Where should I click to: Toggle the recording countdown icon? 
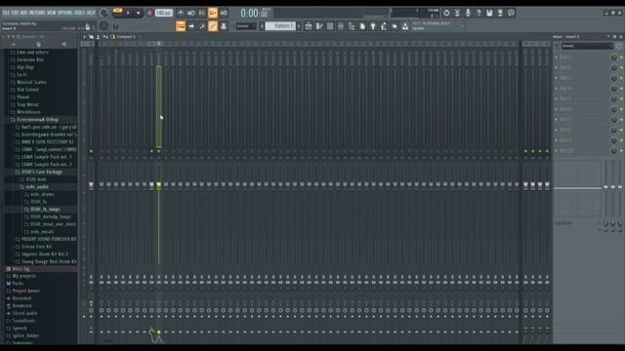[x=202, y=13]
